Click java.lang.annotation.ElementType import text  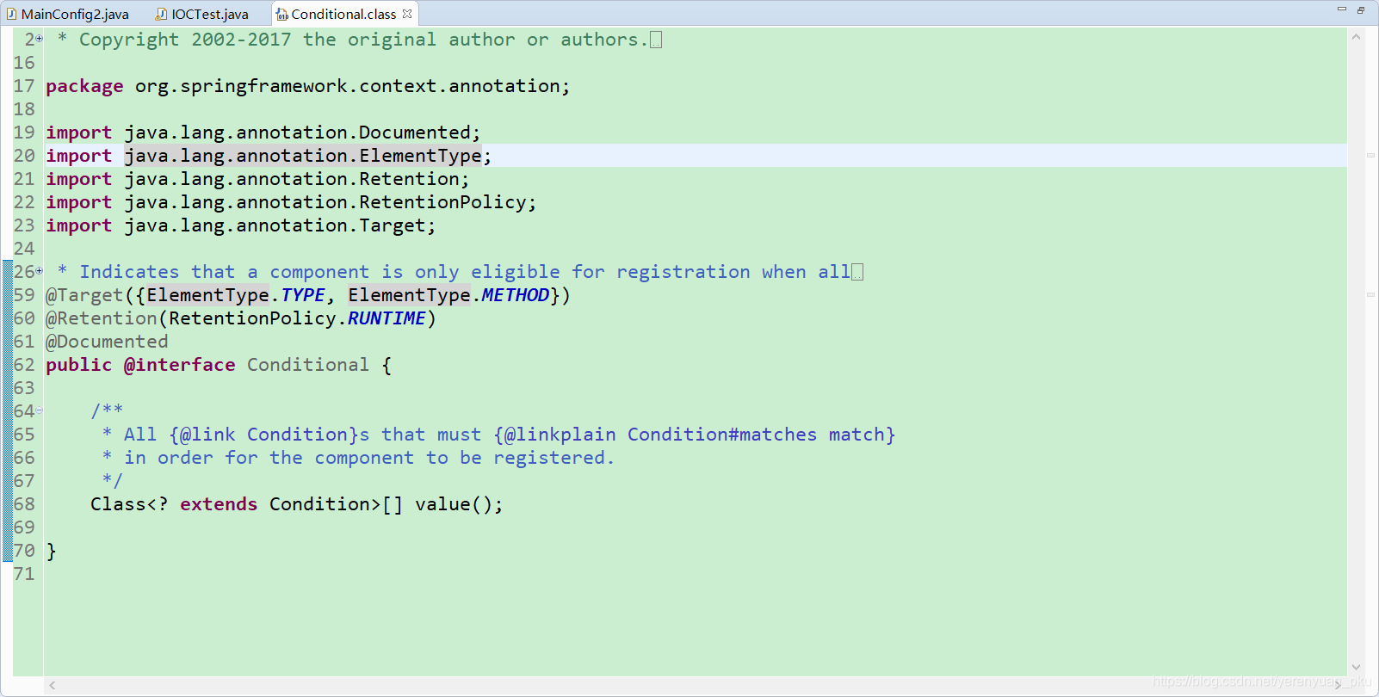(x=303, y=156)
